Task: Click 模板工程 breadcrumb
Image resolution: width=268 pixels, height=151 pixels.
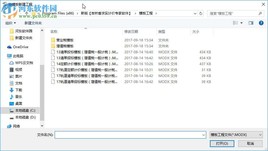Action: pos(146,13)
